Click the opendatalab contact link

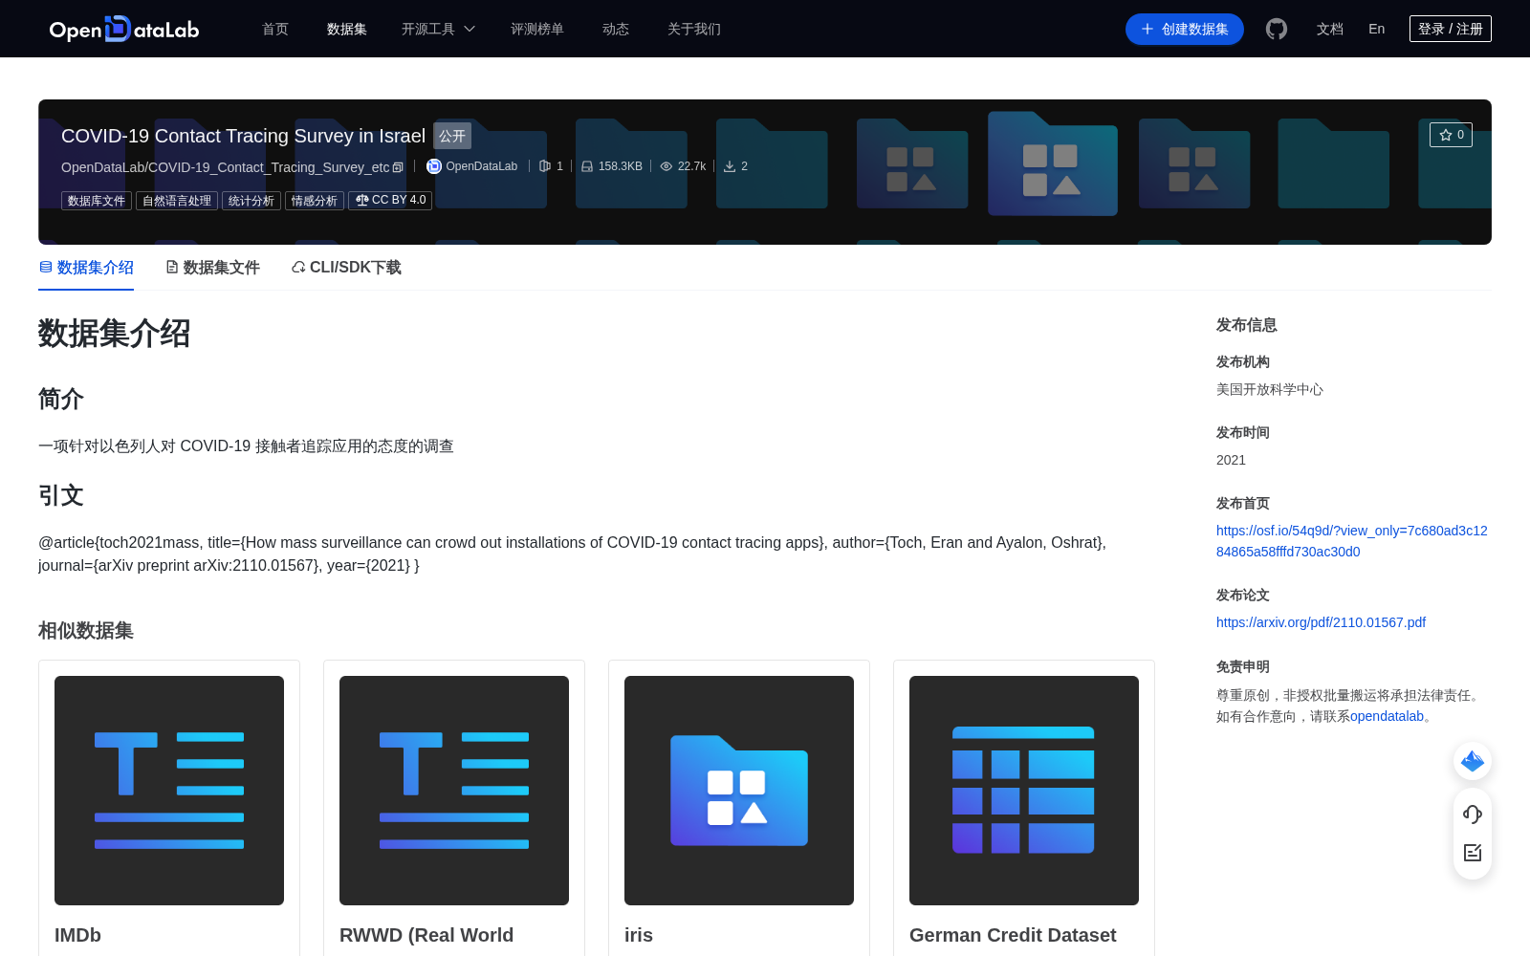[1387, 716]
